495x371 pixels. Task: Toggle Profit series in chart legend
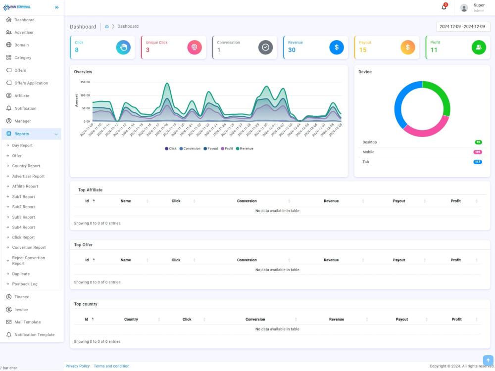(x=227, y=148)
